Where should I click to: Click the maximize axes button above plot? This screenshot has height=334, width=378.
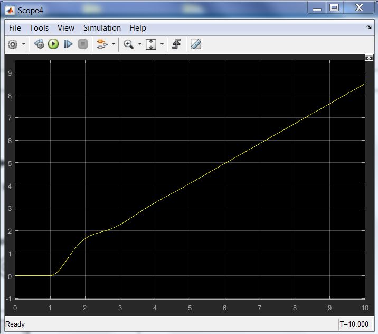tap(369, 58)
